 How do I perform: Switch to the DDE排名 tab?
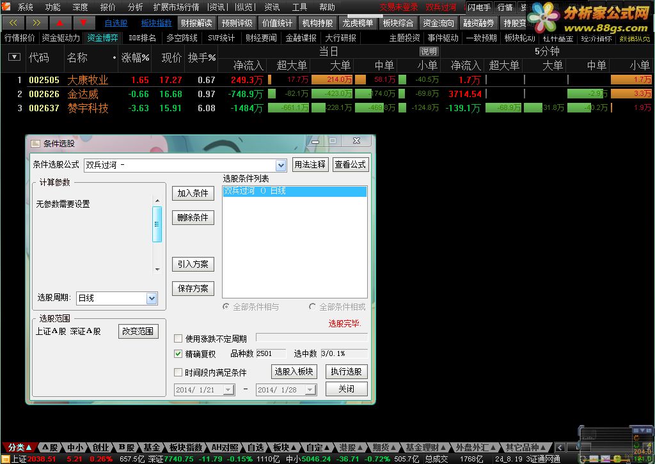point(142,38)
